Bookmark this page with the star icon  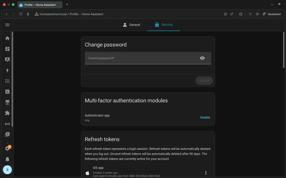(225, 14)
